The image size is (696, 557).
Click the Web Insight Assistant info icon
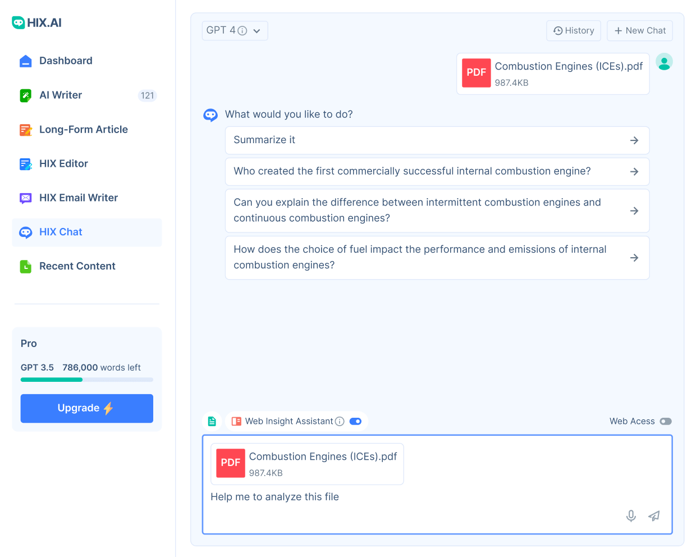coord(340,421)
